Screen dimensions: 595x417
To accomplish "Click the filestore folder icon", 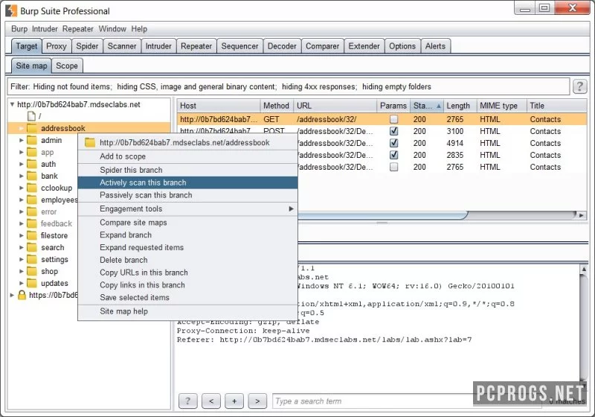I will tap(32, 235).
